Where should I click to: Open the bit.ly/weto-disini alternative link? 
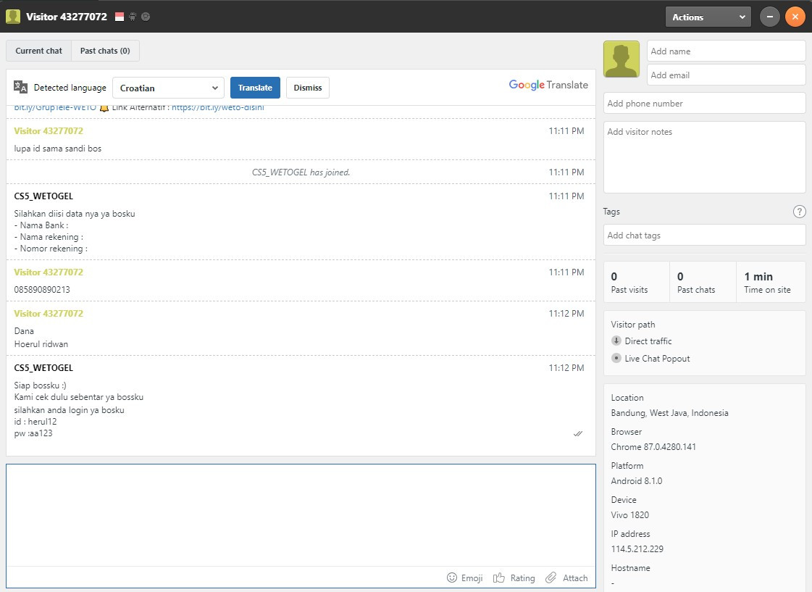point(218,108)
